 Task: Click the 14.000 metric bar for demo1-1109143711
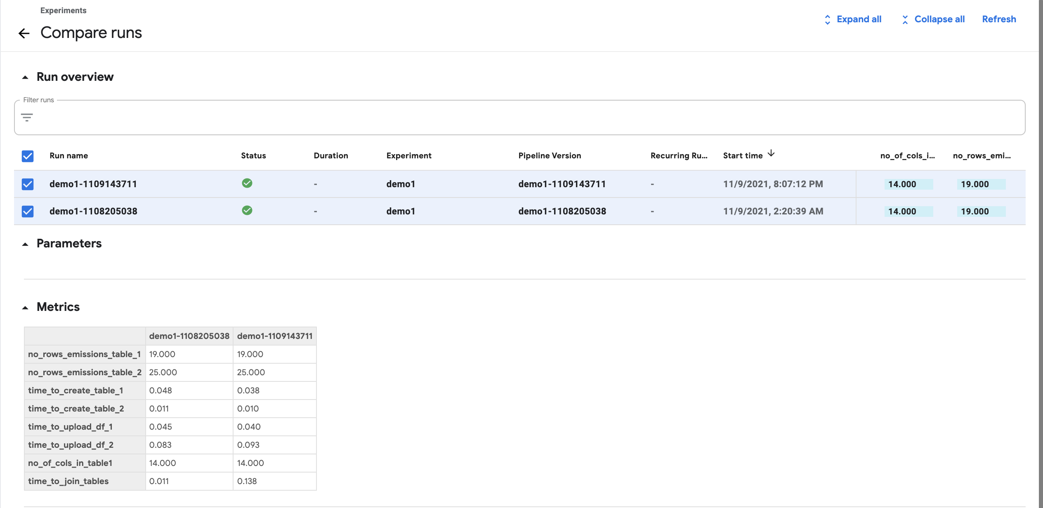[908, 184]
